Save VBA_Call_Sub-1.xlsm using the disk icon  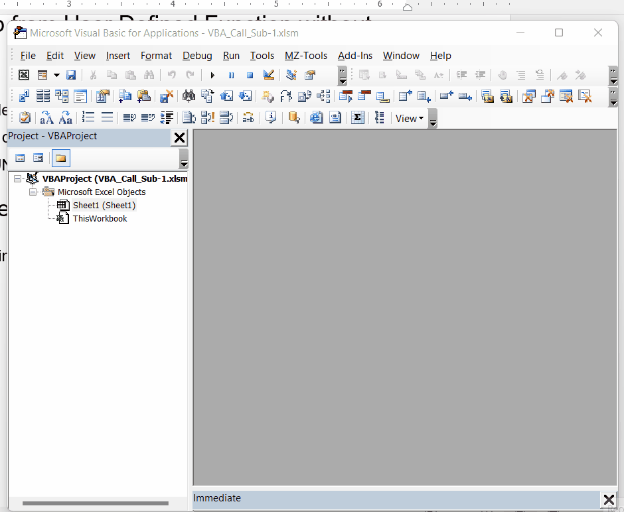(71, 75)
